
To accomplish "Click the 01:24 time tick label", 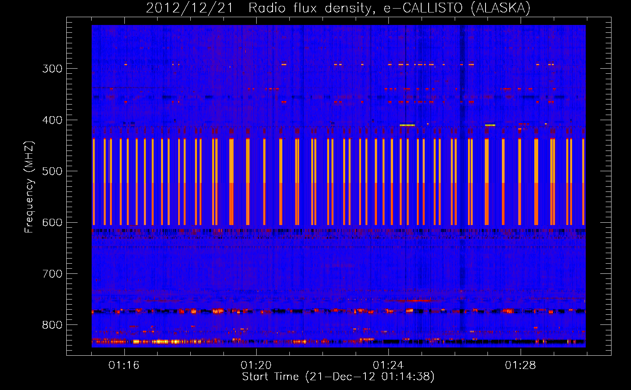I will 388,365.
